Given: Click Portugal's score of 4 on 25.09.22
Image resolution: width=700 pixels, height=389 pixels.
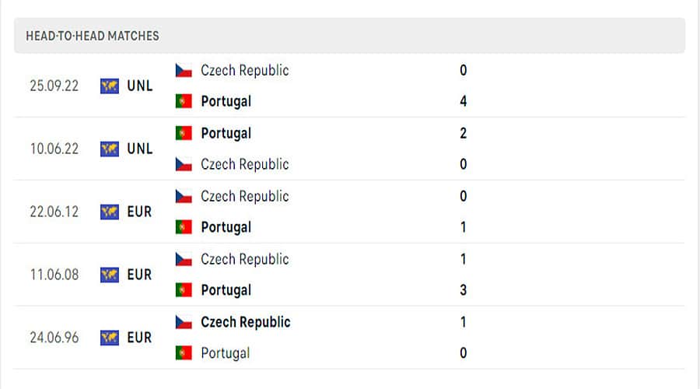Looking at the screenshot, I should (x=464, y=101).
